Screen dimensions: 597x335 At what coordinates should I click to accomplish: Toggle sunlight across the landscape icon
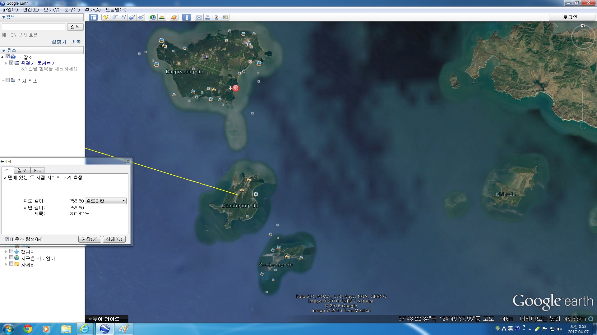point(162,17)
